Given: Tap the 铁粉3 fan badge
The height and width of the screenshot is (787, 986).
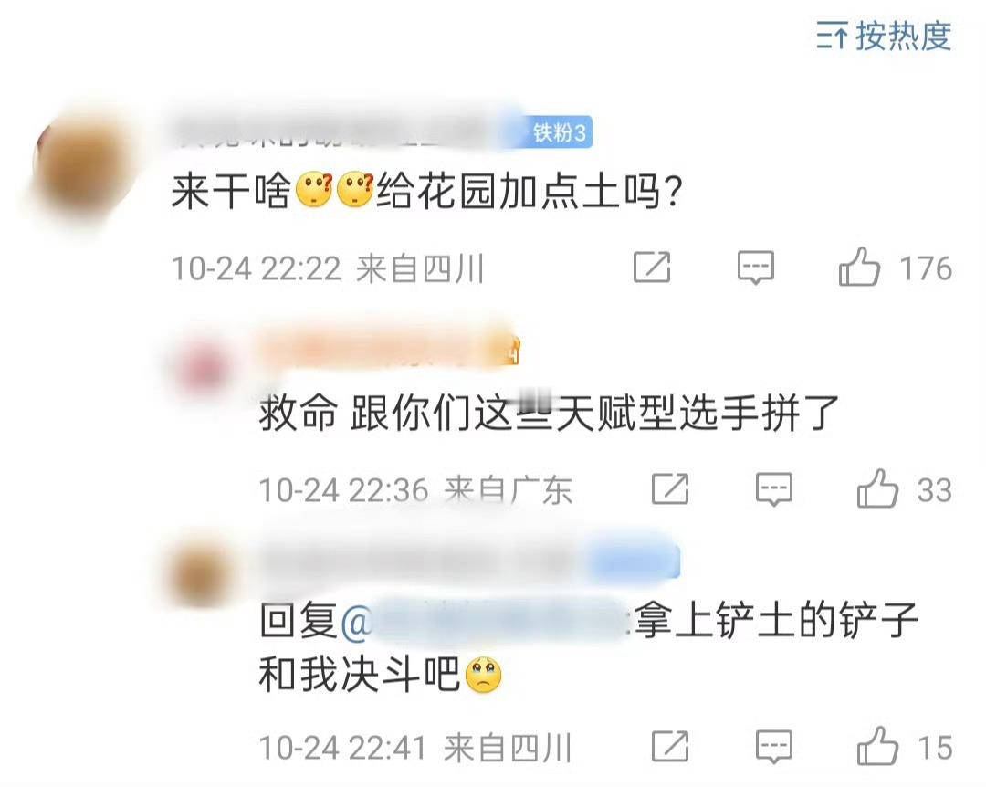Looking at the screenshot, I should [x=559, y=132].
